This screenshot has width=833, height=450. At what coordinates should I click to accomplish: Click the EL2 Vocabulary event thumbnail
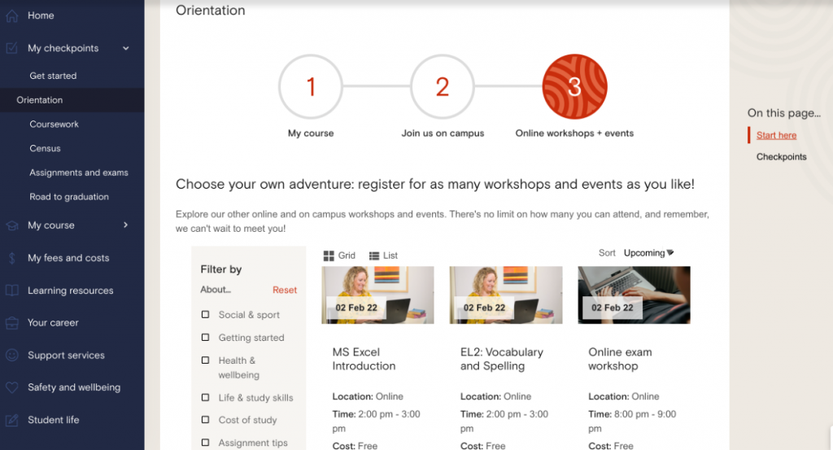(506, 295)
